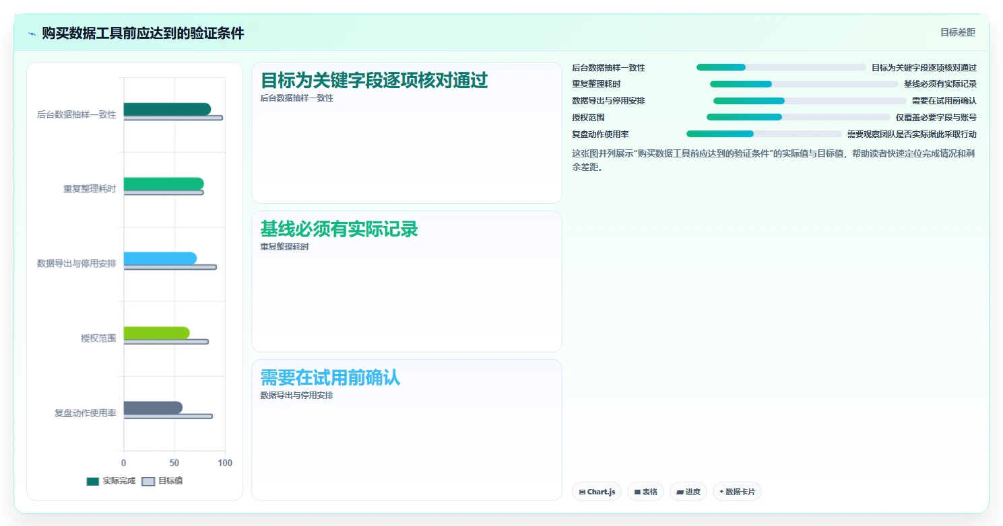Screen dimensions: 1003x526
Task: Click the 仅覆盖必要字段与账号 progress note
Action: click(936, 118)
